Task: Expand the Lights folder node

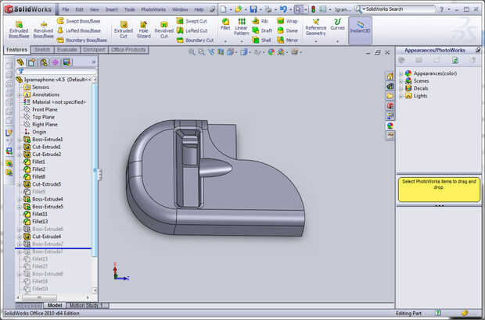Action: [x=401, y=96]
